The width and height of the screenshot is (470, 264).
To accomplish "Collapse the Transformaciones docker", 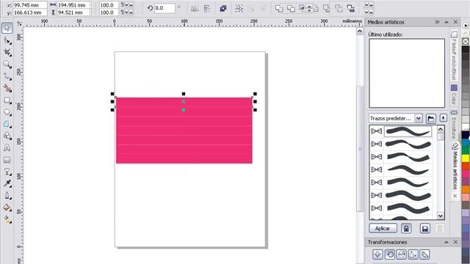I will click(x=446, y=242).
